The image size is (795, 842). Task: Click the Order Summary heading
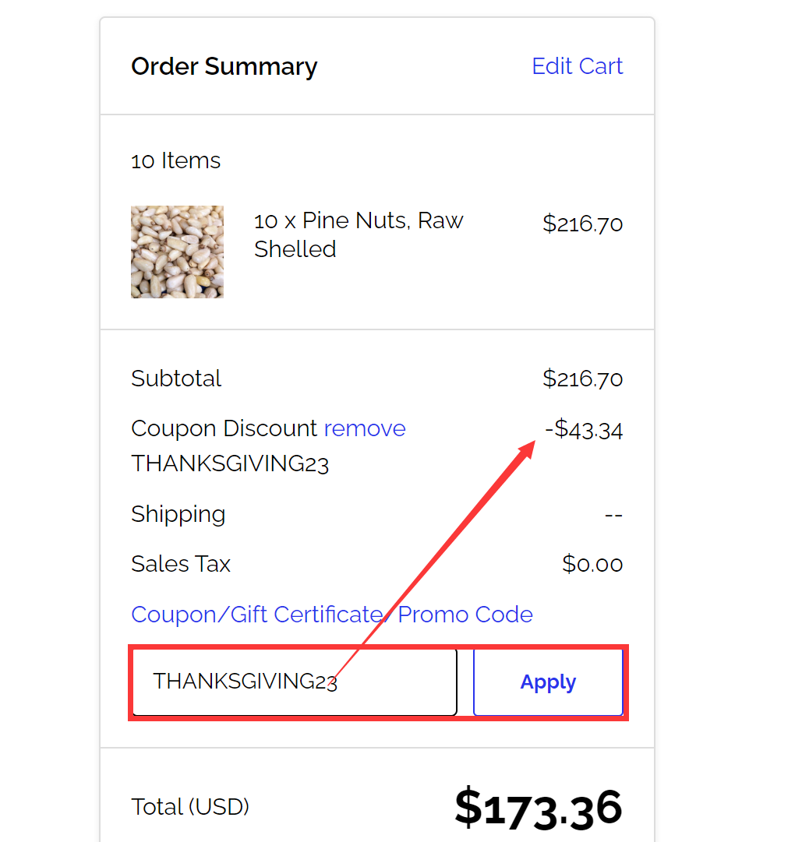tap(224, 66)
